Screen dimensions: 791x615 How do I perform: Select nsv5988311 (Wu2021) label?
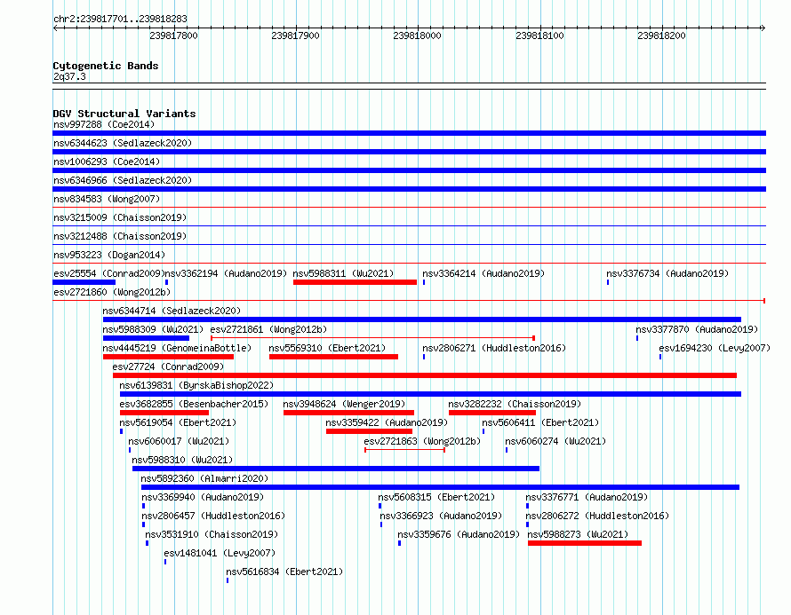pos(344,273)
